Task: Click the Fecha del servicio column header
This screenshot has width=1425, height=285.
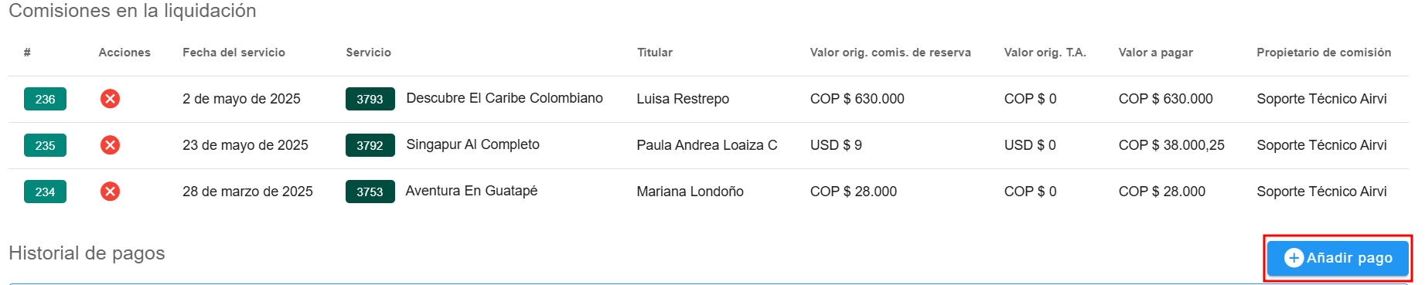Action: point(234,53)
